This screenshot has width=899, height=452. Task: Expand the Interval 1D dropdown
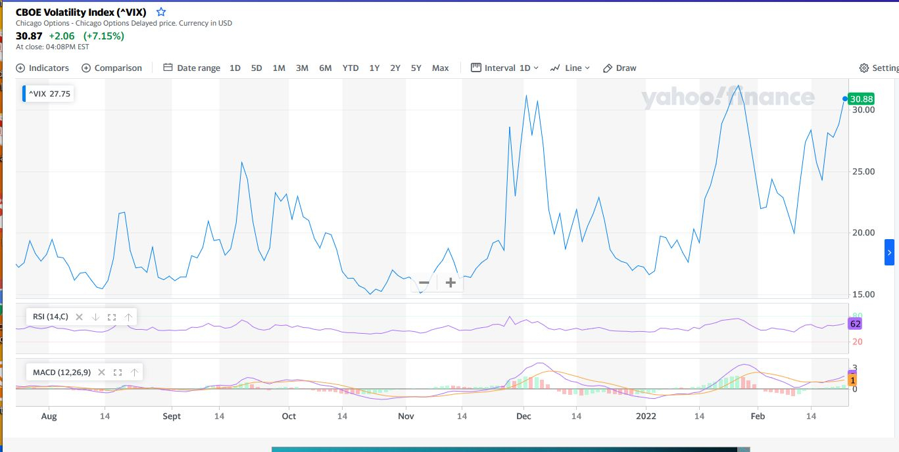pyautogui.click(x=505, y=68)
